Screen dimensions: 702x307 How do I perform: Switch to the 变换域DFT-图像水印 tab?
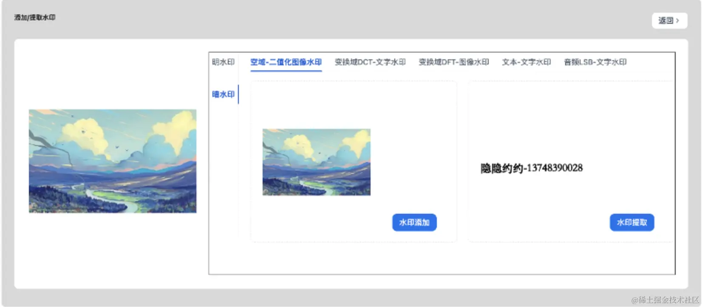tap(454, 62)
